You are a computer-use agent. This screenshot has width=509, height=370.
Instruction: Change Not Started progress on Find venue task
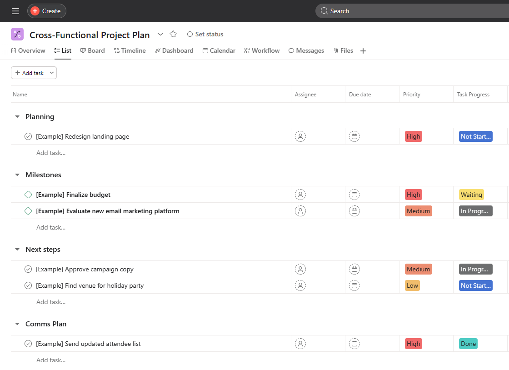click(x=475, y=285)
